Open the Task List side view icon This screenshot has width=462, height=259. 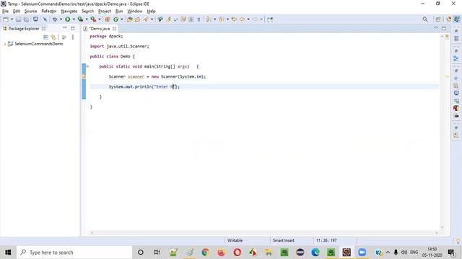tap(456, 39)
